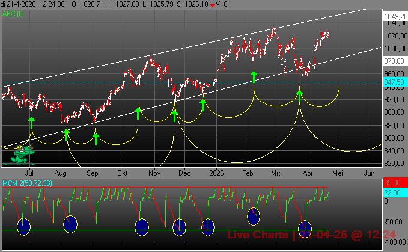
Task: Click the cyan 22,00 indicator value
Action: [393, 191]
